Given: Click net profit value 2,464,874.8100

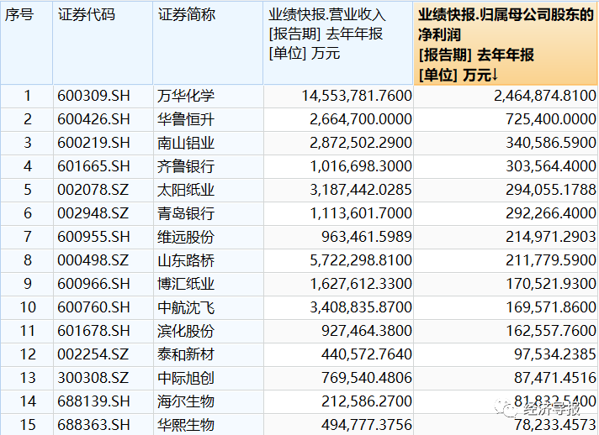Looking at the screenshot, I should pyautogui.click(x=545, y=96).
